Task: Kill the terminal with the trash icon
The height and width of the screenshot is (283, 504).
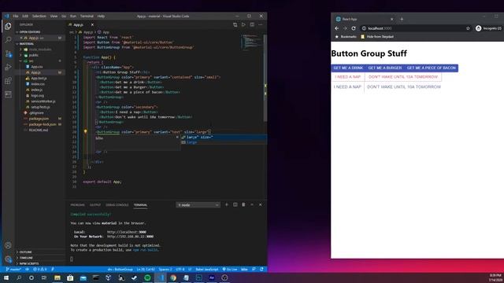Action: tap(243, 204)
